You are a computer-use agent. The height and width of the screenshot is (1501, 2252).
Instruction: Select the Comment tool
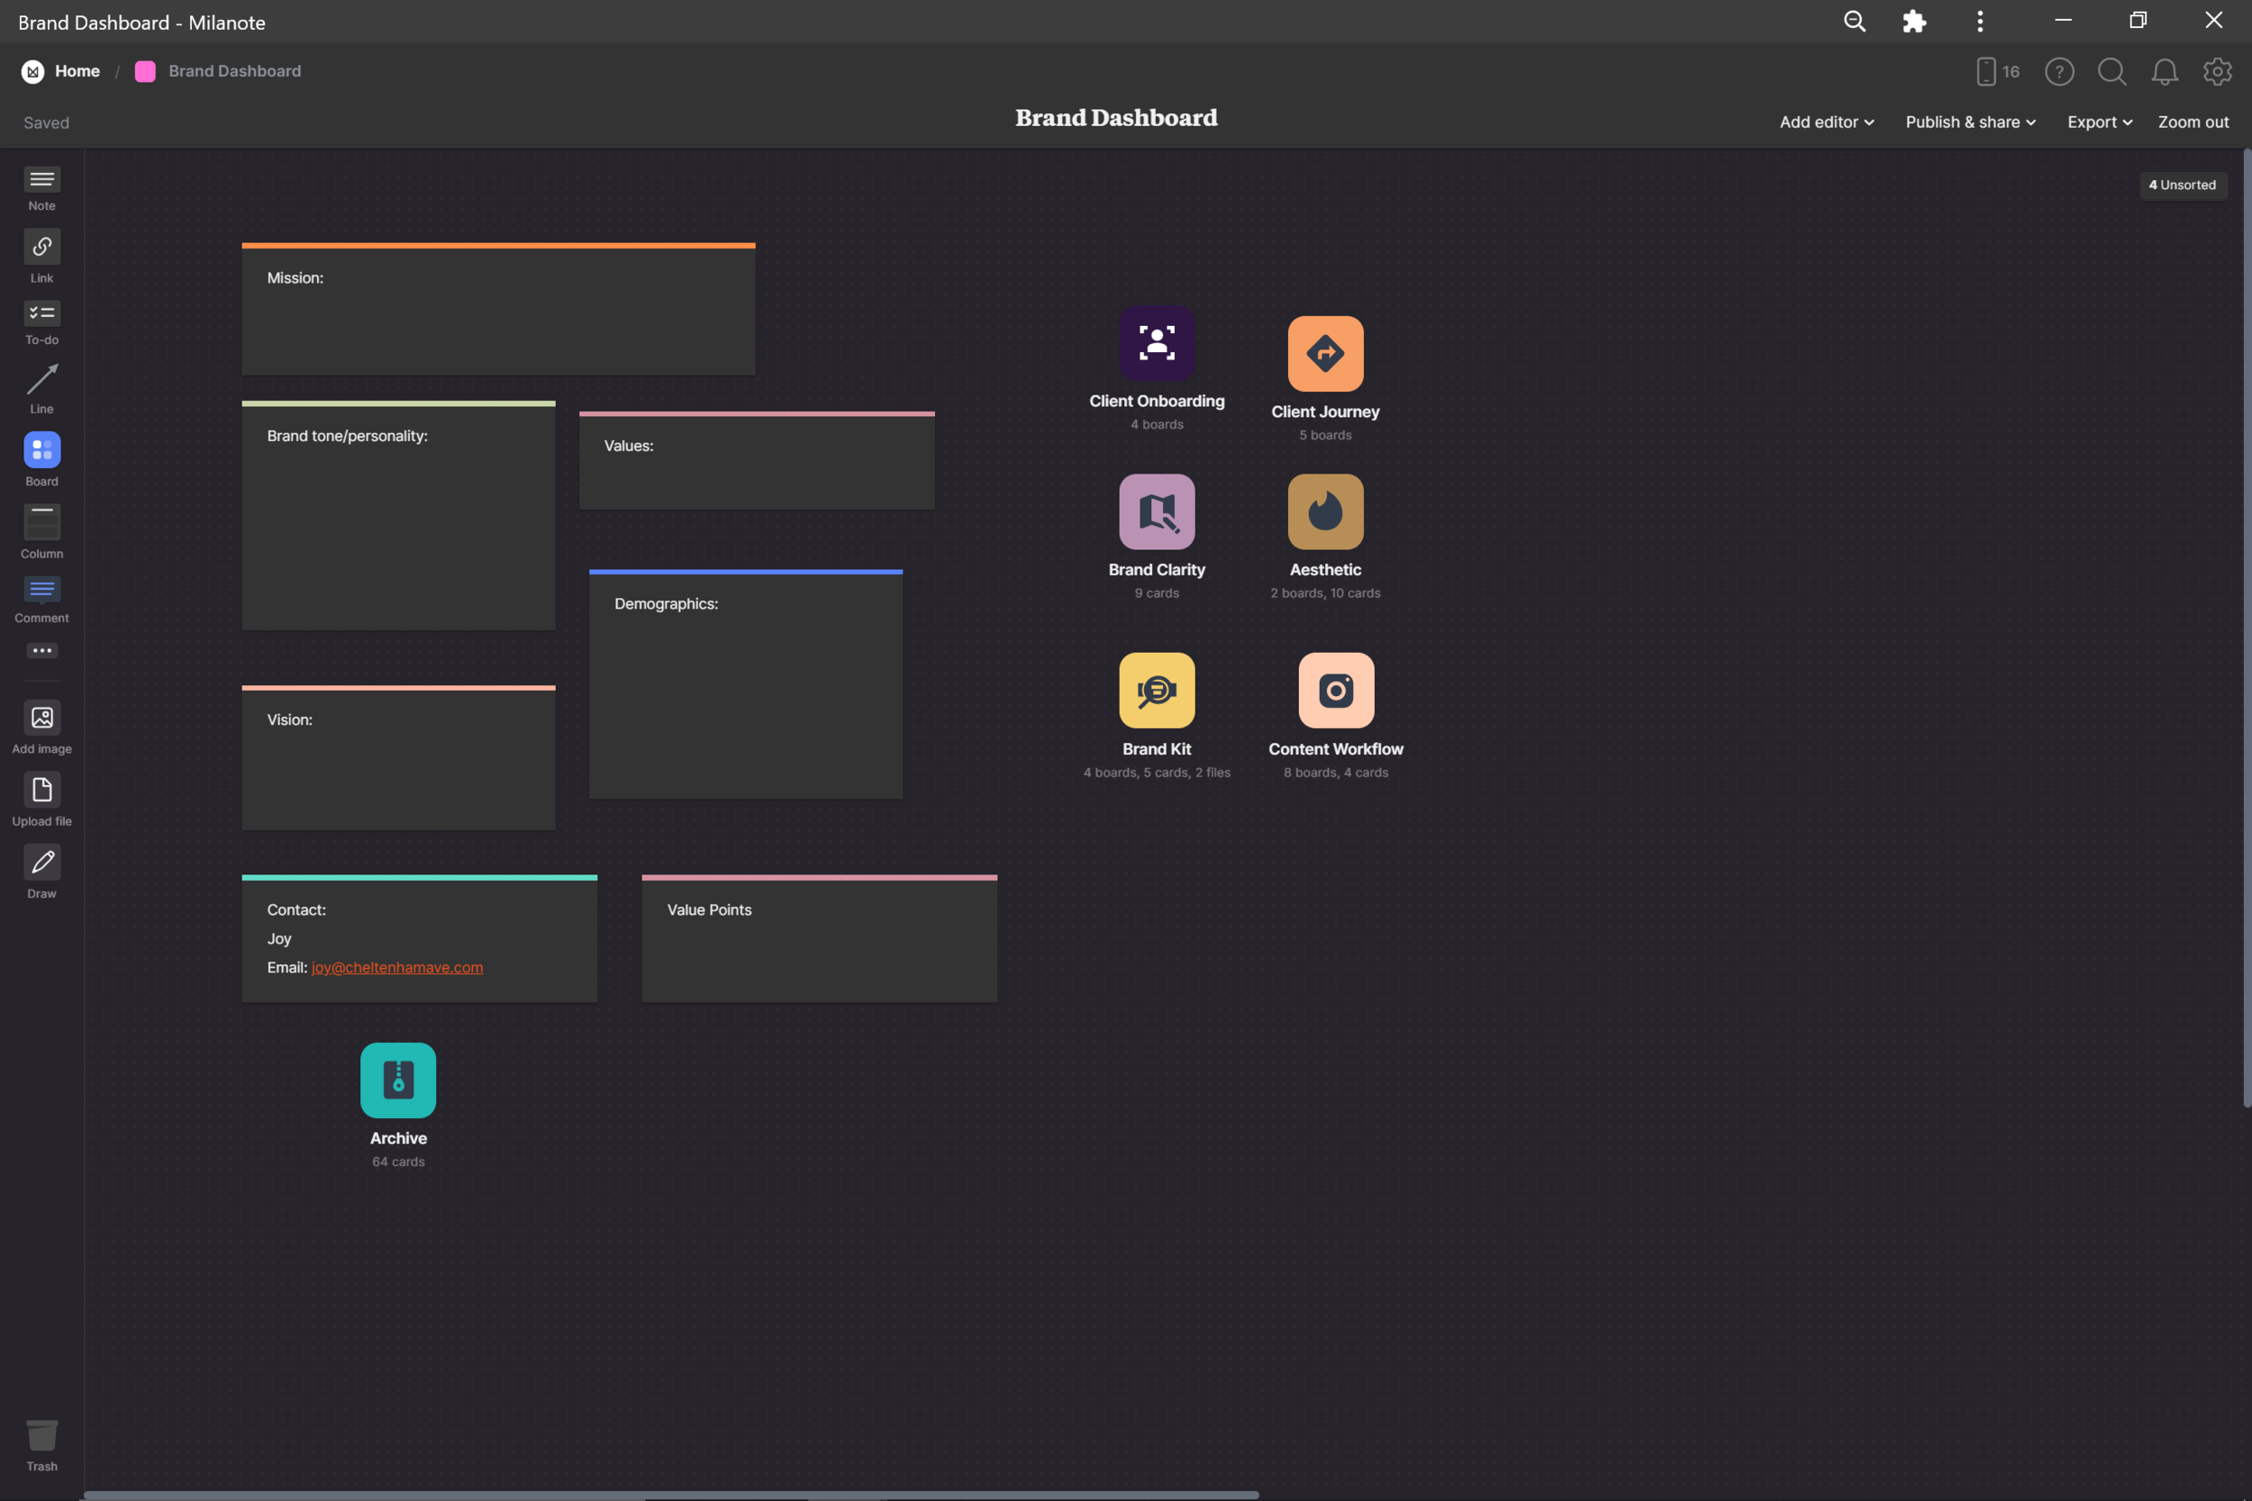click(x=42, y=590)
